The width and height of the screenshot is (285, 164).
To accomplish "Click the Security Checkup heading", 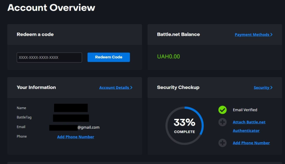I will pyautogui.click(x=178, y=88).
